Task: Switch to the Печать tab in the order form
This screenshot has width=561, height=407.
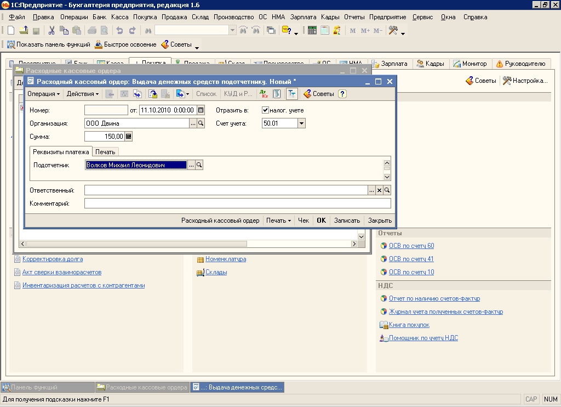Action: point(105,152)
